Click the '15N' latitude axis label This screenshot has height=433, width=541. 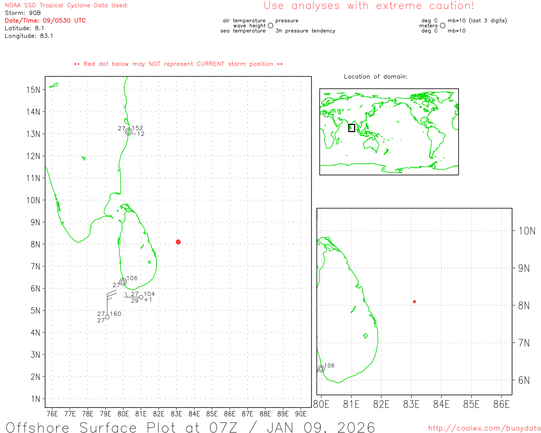(33, 90)
